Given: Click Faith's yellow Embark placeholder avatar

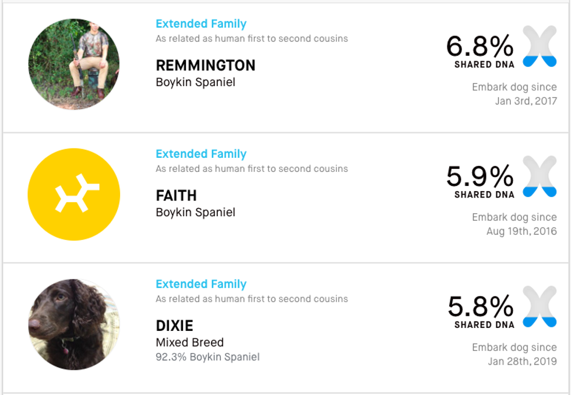Looking at the screenshot, I should [74, 195].
